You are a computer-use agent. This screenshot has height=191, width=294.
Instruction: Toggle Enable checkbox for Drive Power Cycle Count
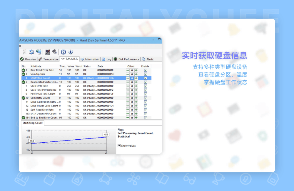pyautogui.click(x=146, y=106)
